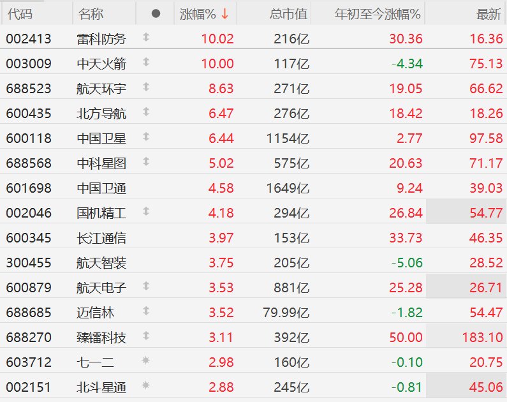Open the stock name 中国卫星
Screen dimensions: 507x402
click(x=101, y=138)
